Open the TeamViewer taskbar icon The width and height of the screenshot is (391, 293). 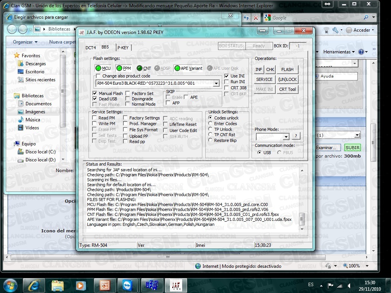click(128, 285)
